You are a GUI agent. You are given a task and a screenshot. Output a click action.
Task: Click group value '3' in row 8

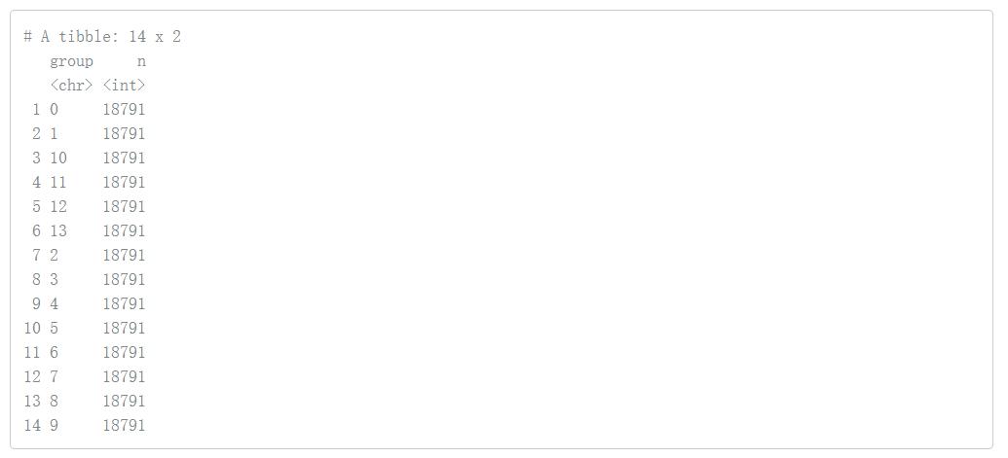coord(55,280)
